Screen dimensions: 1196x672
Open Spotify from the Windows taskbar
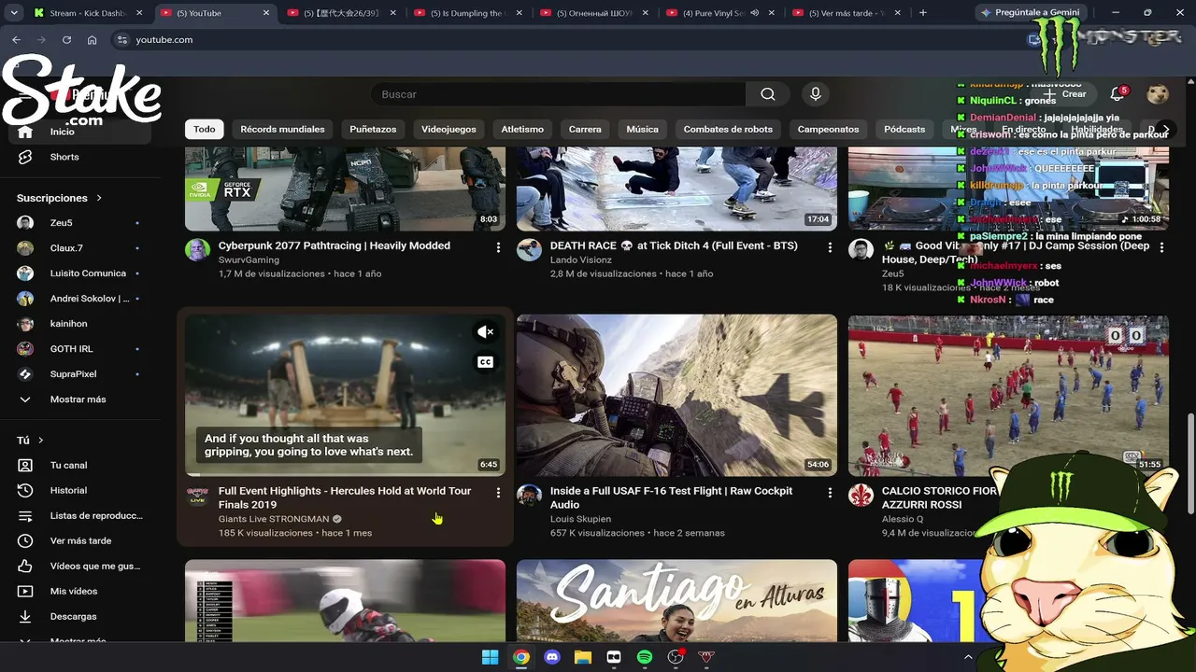pos(645,657)
